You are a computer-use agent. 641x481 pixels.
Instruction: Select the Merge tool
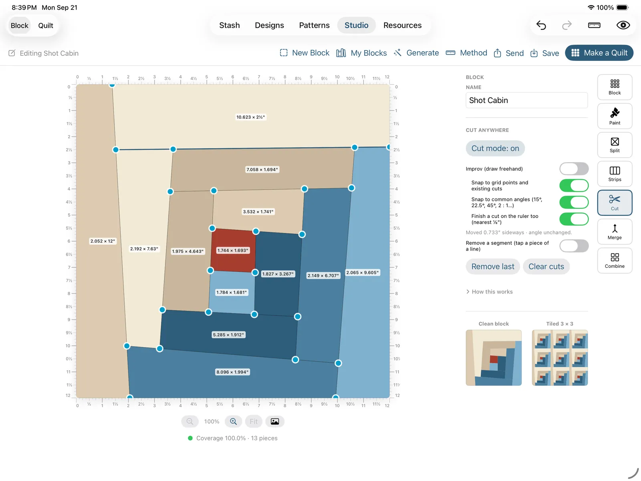615,231
